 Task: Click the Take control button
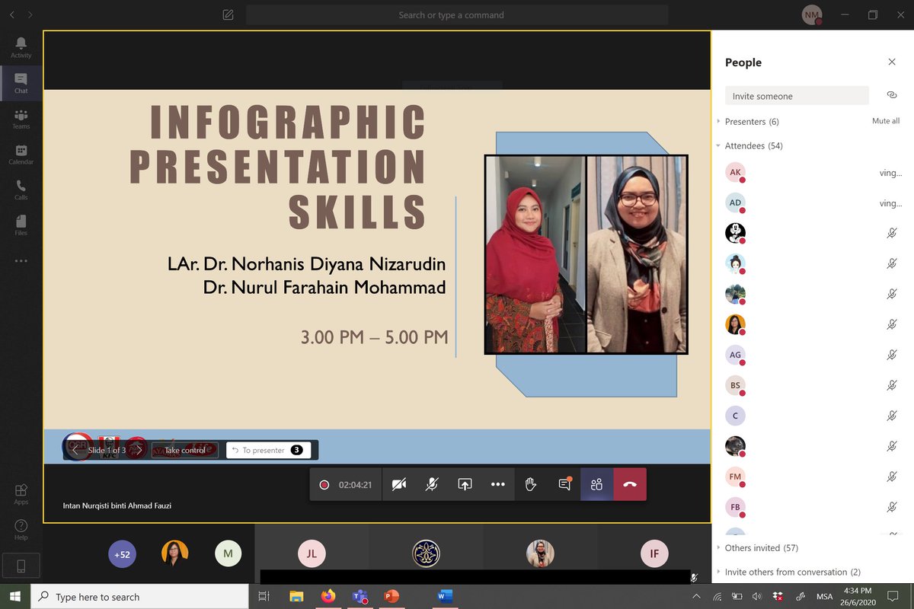(185, 450)
